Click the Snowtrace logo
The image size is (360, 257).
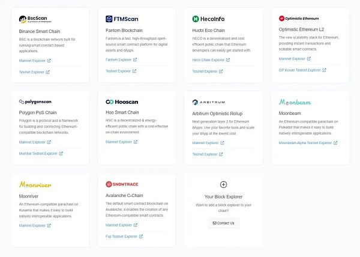(122, 184)
